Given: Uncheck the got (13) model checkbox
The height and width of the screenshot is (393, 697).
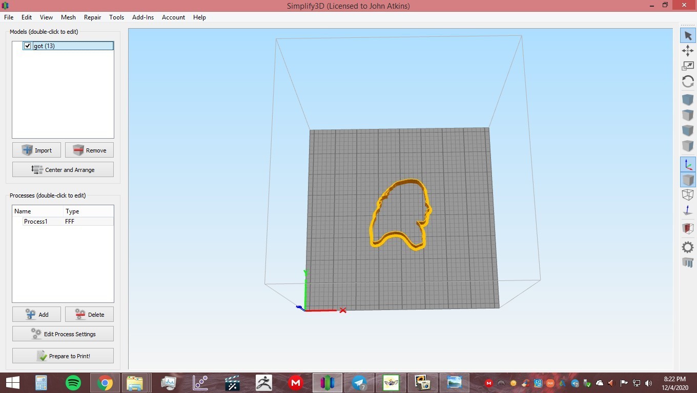Looking at the screenshot, I should (x=28, y=46).
